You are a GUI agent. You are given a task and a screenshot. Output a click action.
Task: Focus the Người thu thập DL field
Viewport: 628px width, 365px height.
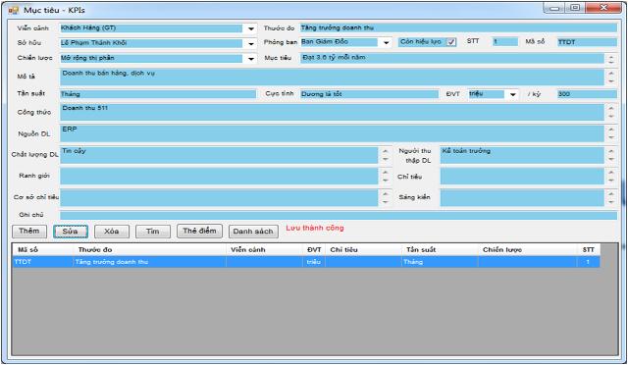point(522,155)
